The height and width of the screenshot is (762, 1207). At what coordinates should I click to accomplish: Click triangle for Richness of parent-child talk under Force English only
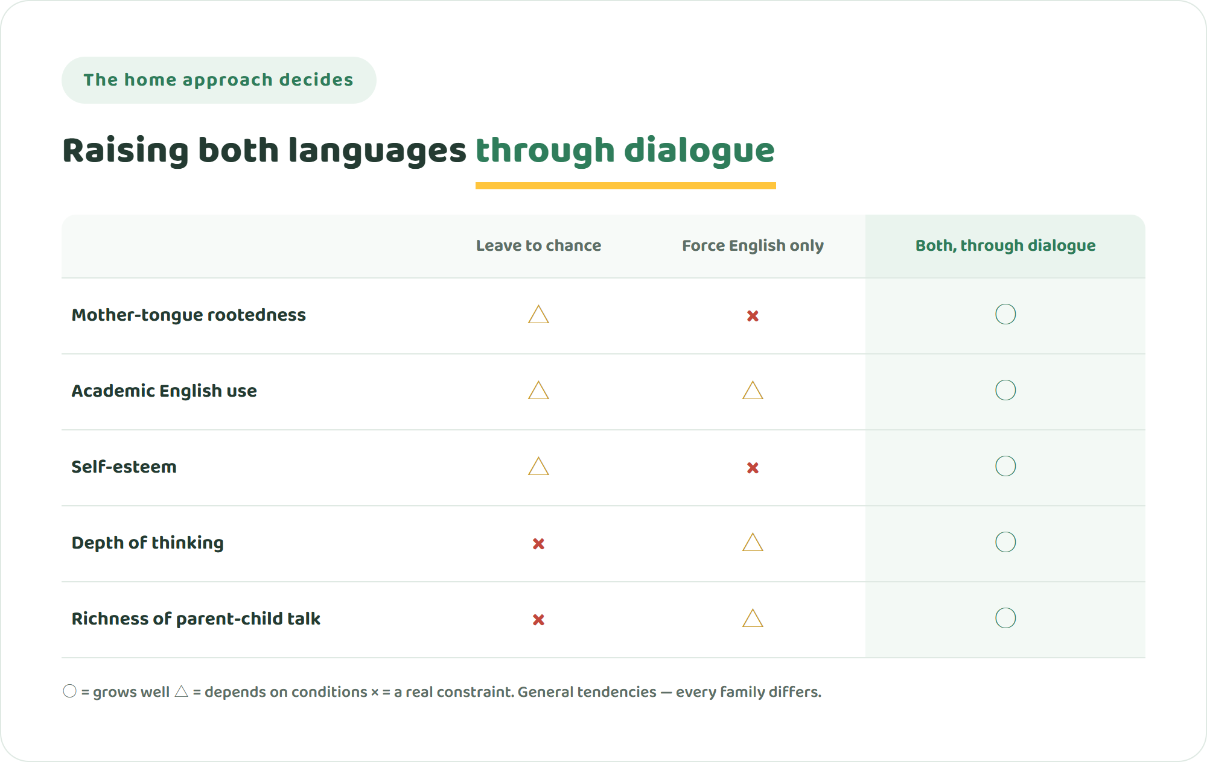753,619
